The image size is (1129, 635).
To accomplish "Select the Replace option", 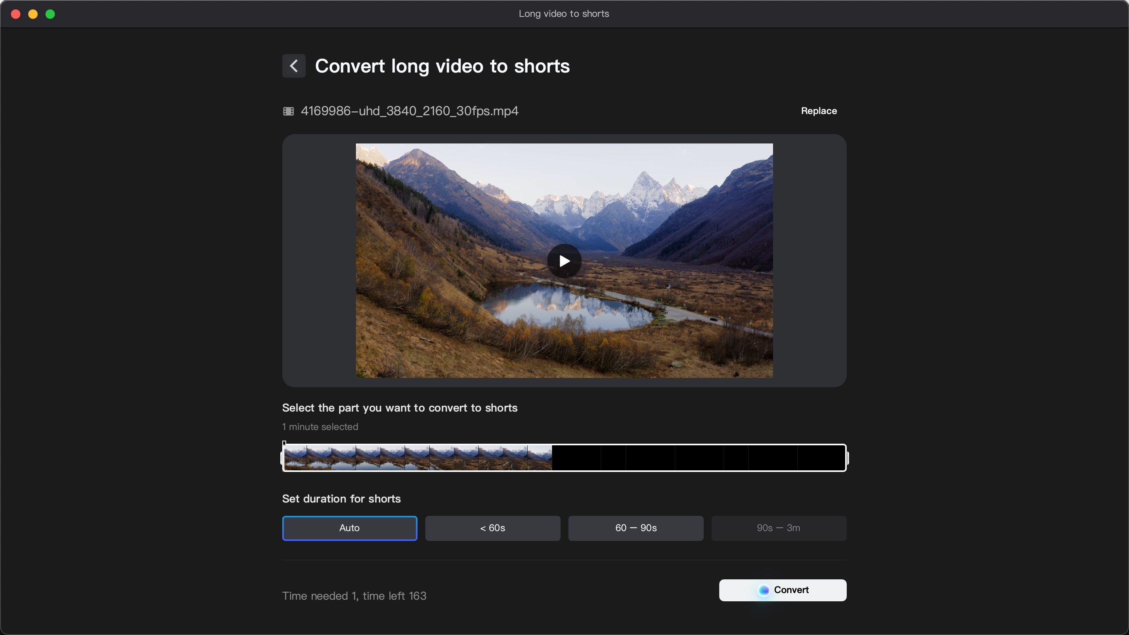I will (819, 111).
